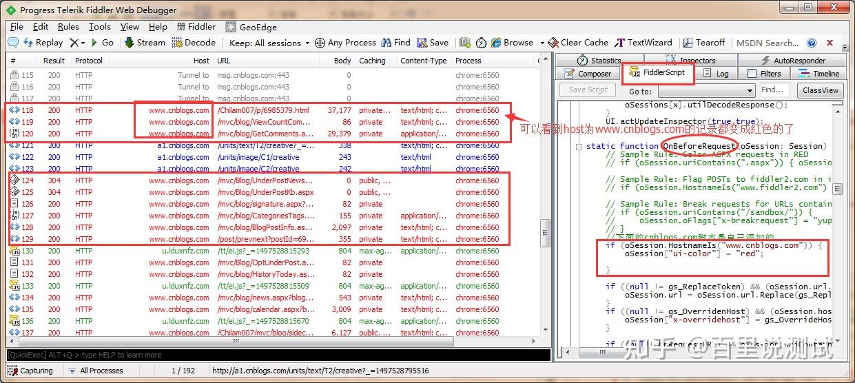Click the Any Process target icon
The width and height of the screenshot is (855, 383).
click(320, 43)
